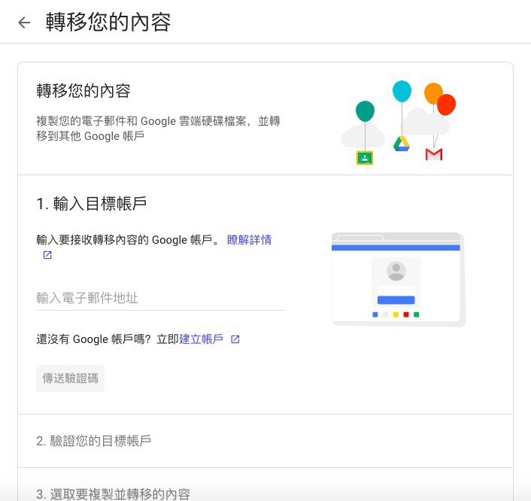Click the red balloon graphic
531x501 pixels.
[447, 105]
